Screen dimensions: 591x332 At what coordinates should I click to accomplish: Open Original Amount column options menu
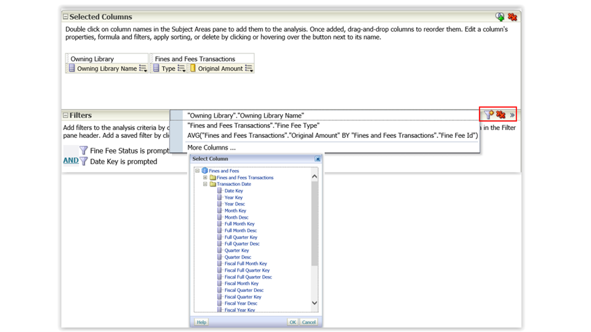click(249, 69)
